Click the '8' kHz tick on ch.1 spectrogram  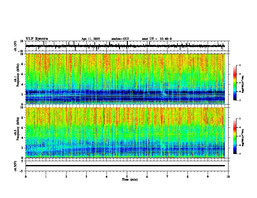pos(22,64)
